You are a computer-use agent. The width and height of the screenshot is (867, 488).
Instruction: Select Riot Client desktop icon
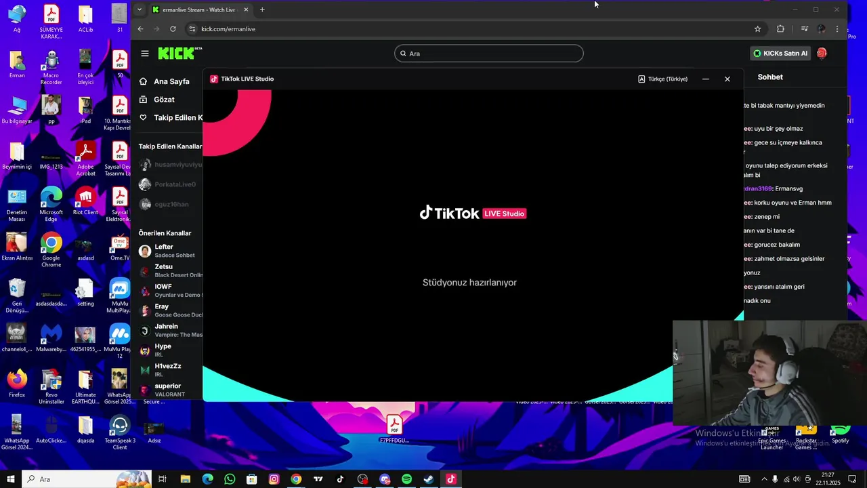pyautogui.click(x=85, y=202)
